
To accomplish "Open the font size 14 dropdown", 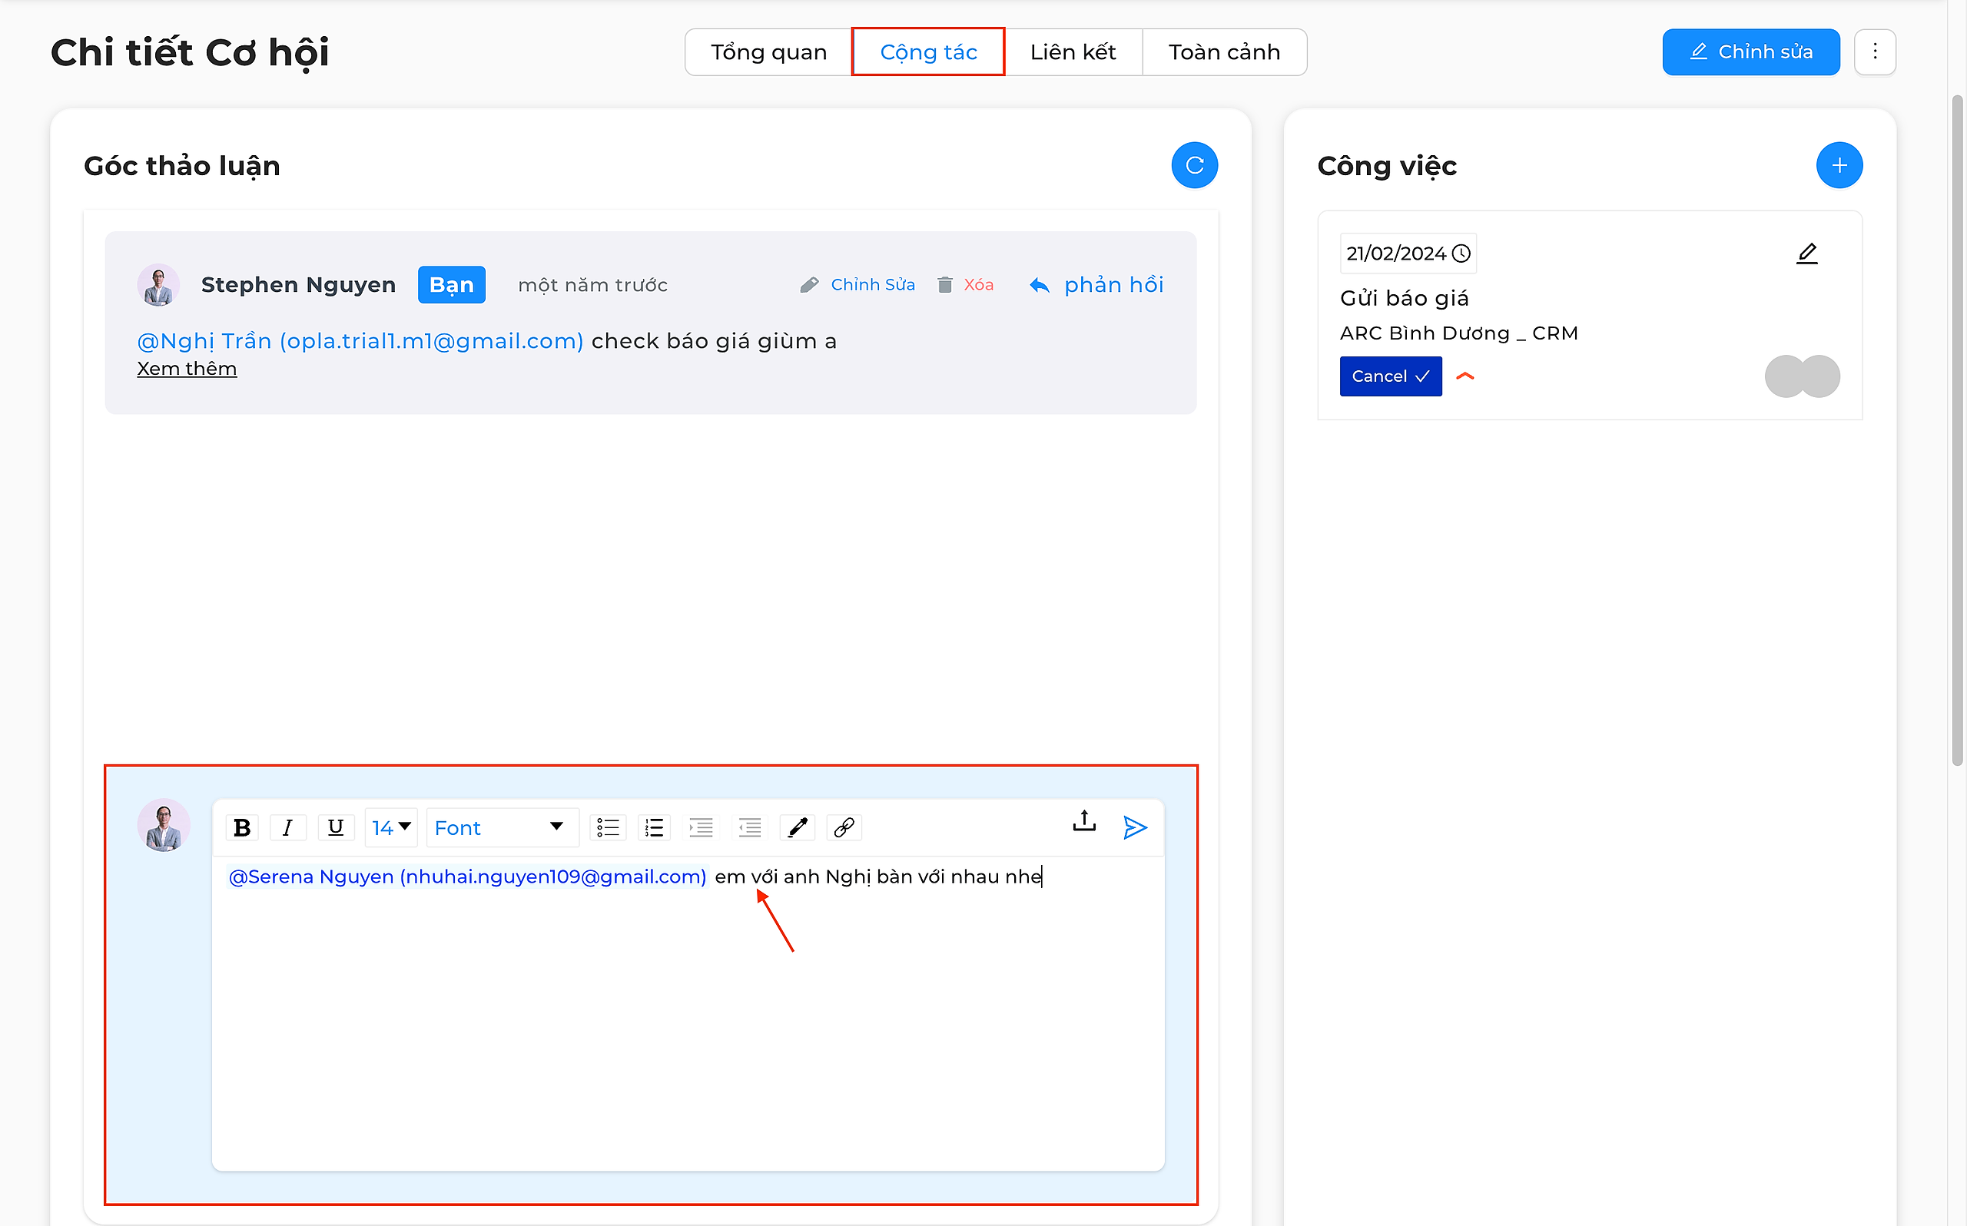I will click(x=391, y=827).
